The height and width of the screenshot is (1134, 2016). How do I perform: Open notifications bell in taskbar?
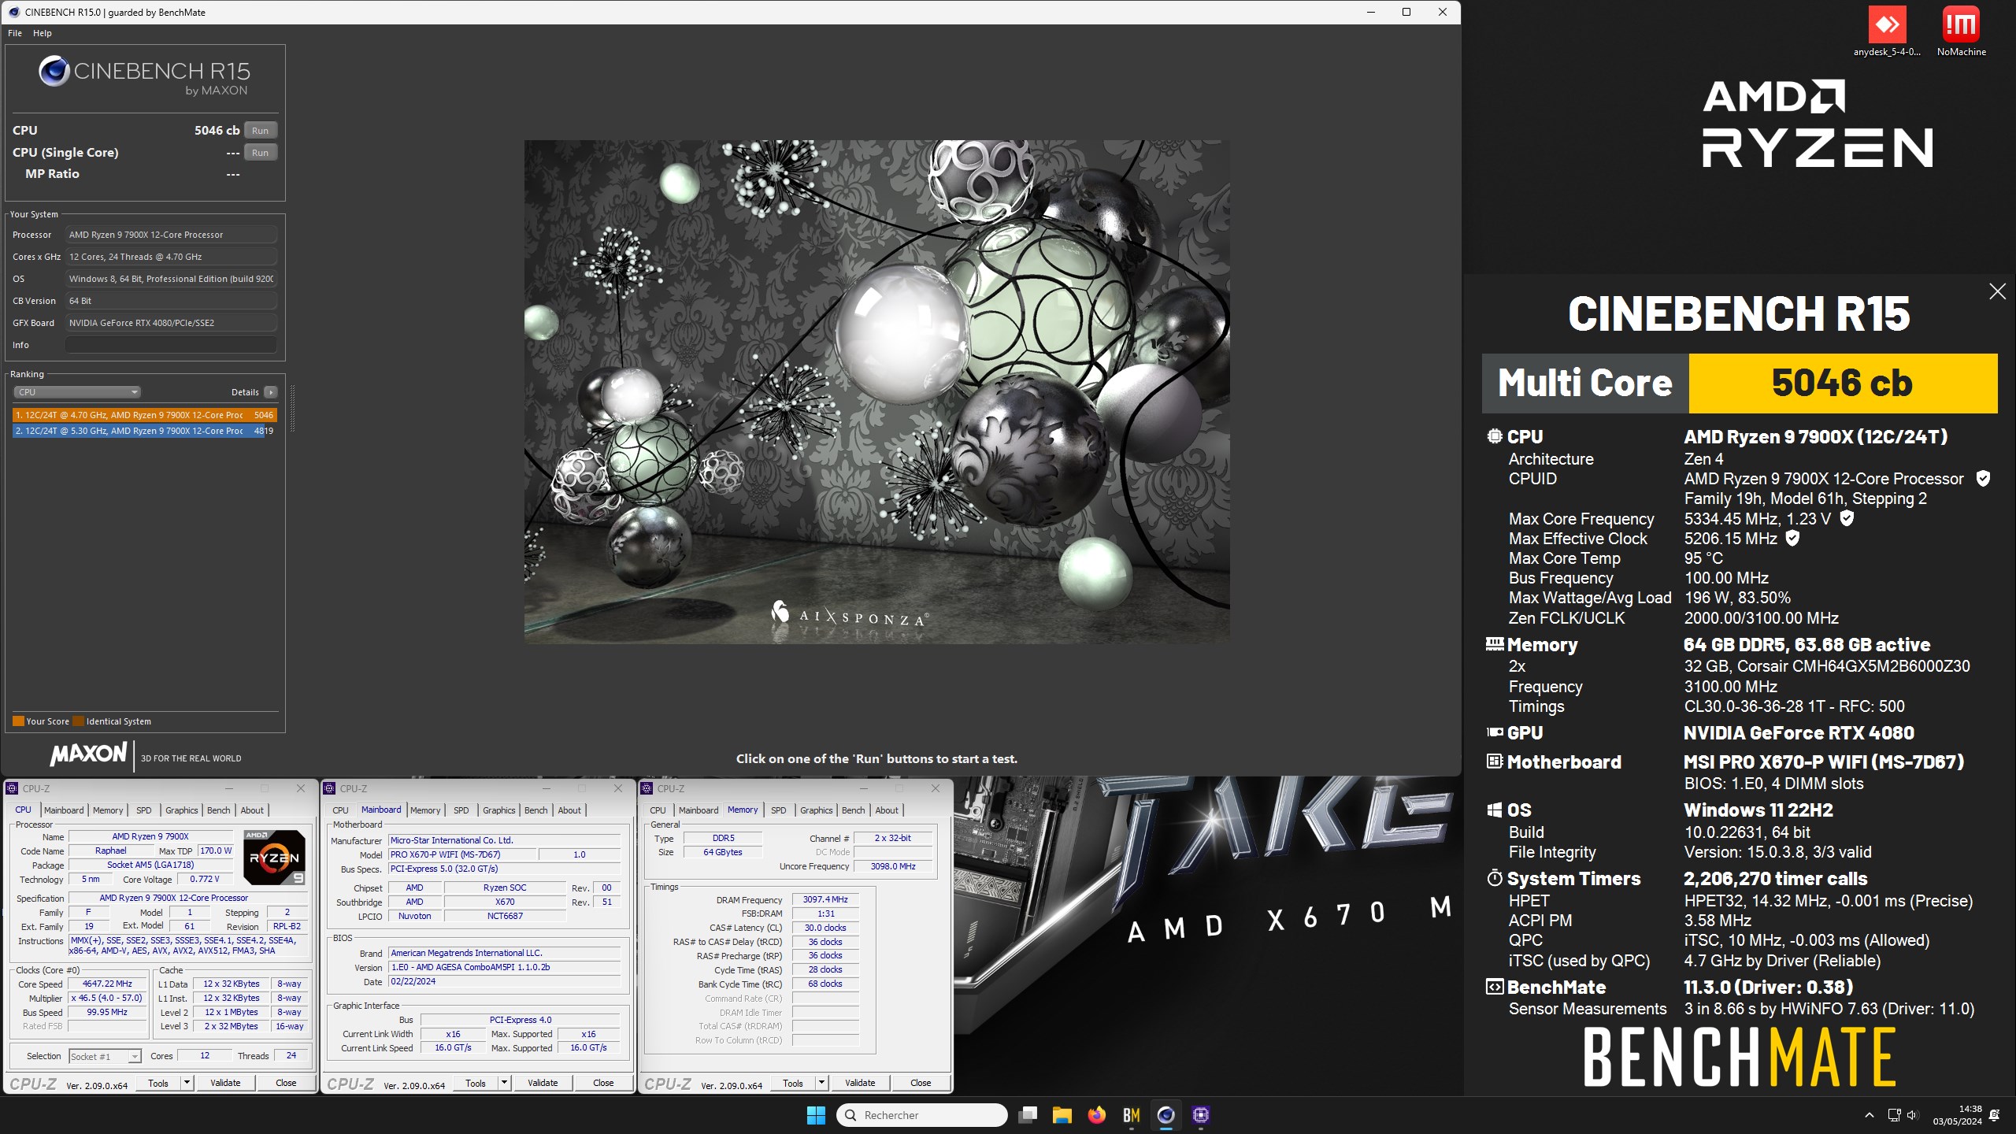(x=1995, y=1115)
